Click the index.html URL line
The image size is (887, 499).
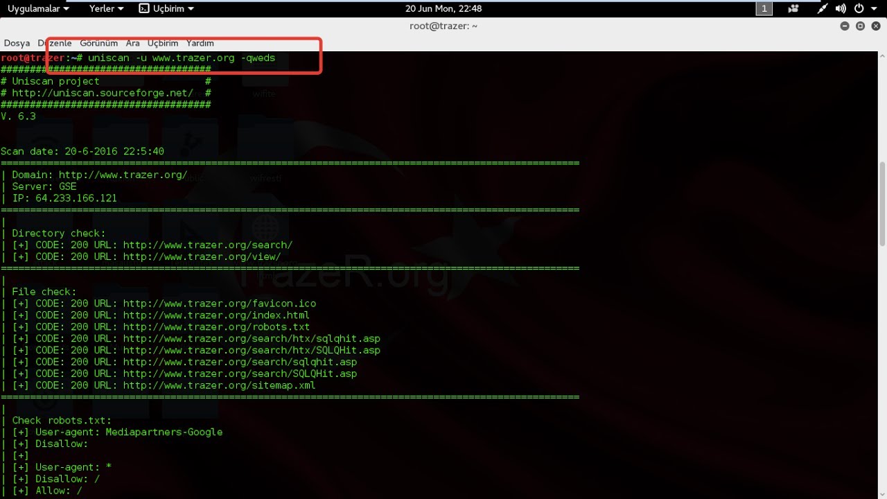click(x=155, y=315)
